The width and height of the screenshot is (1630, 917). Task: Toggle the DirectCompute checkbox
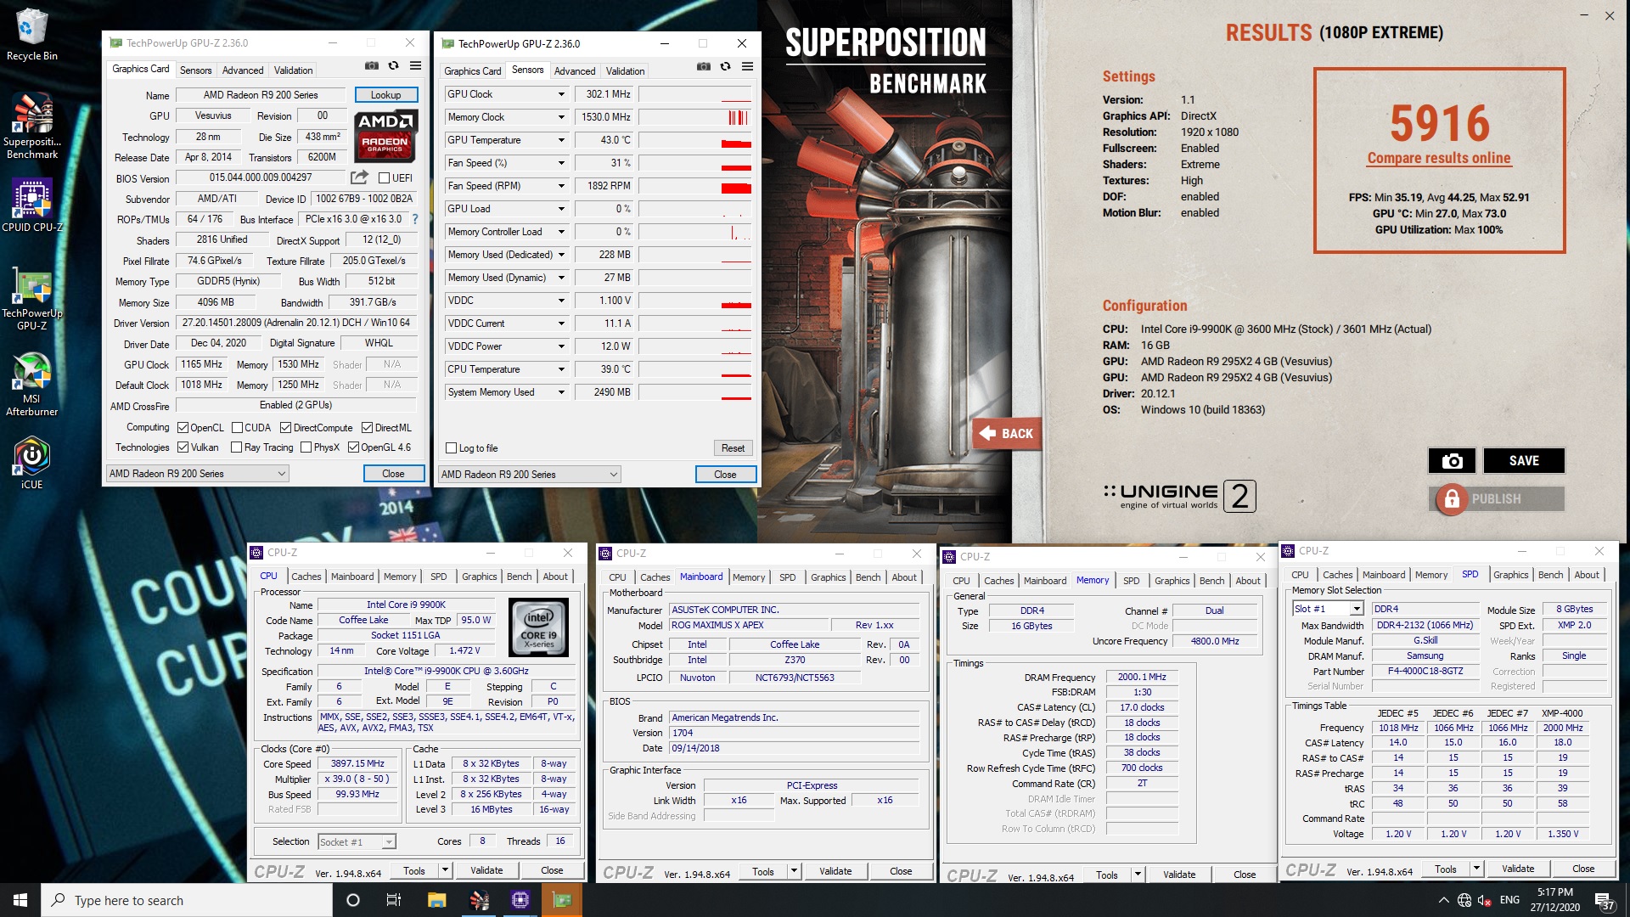285,428
